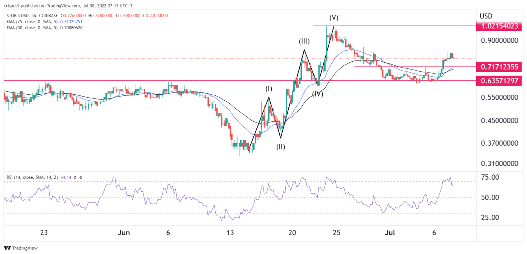Click the EMA (25, close, 0, SMA, 5) label
527x254 pixels.
[33, 23]
